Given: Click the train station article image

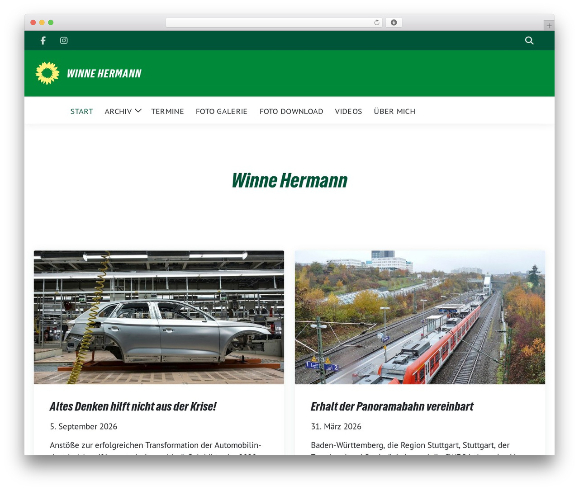Looking at the screenshot, I should 420,317.
